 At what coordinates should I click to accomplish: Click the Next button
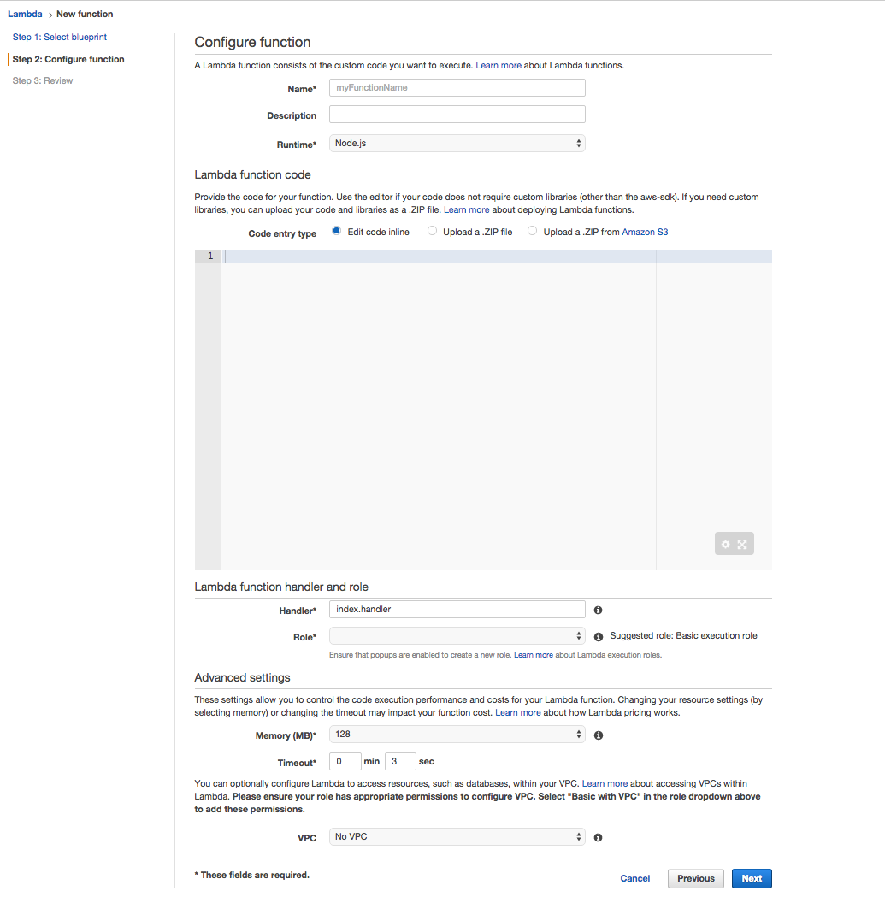(x=752, y=879)
